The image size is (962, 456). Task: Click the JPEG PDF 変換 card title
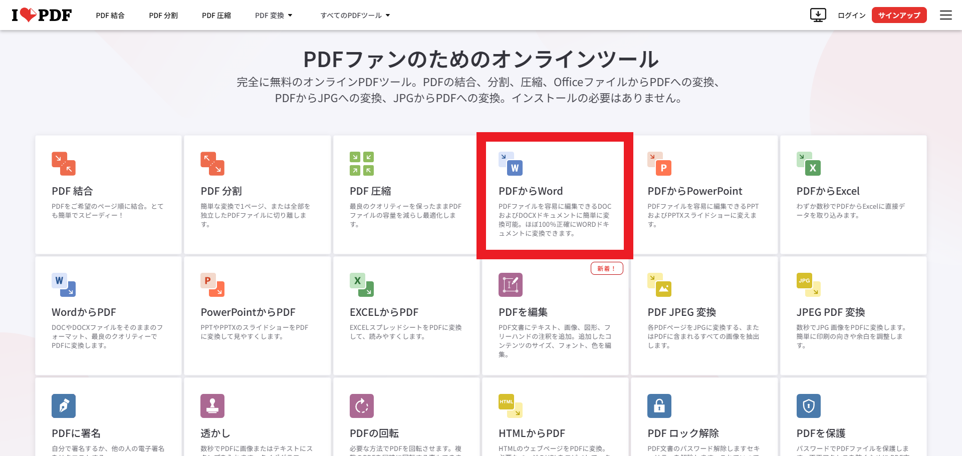coord(831,312)
